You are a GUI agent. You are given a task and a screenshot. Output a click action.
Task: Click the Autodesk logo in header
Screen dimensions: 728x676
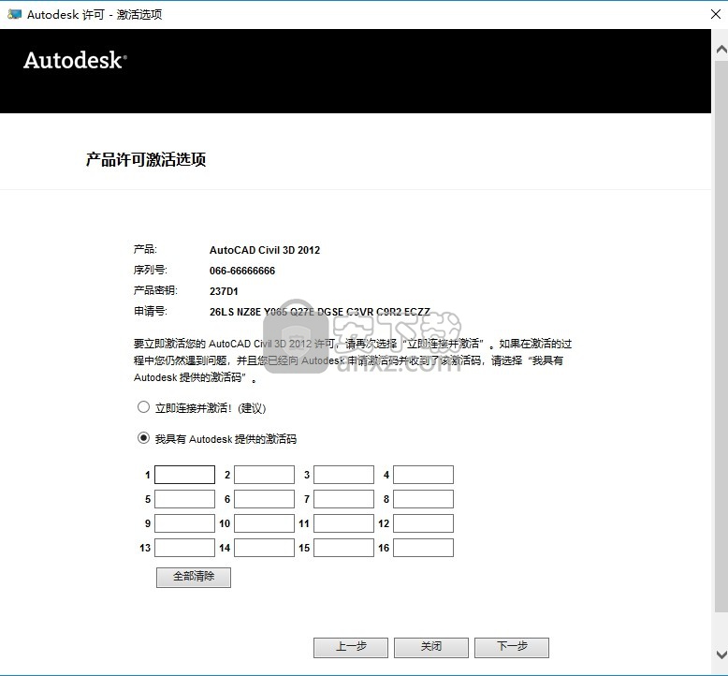point(75,61)
